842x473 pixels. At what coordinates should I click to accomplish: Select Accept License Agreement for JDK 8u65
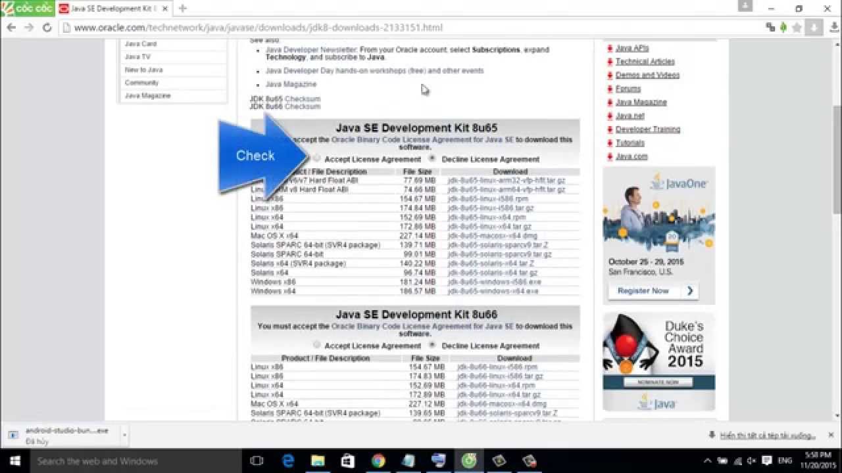point(316,158)
